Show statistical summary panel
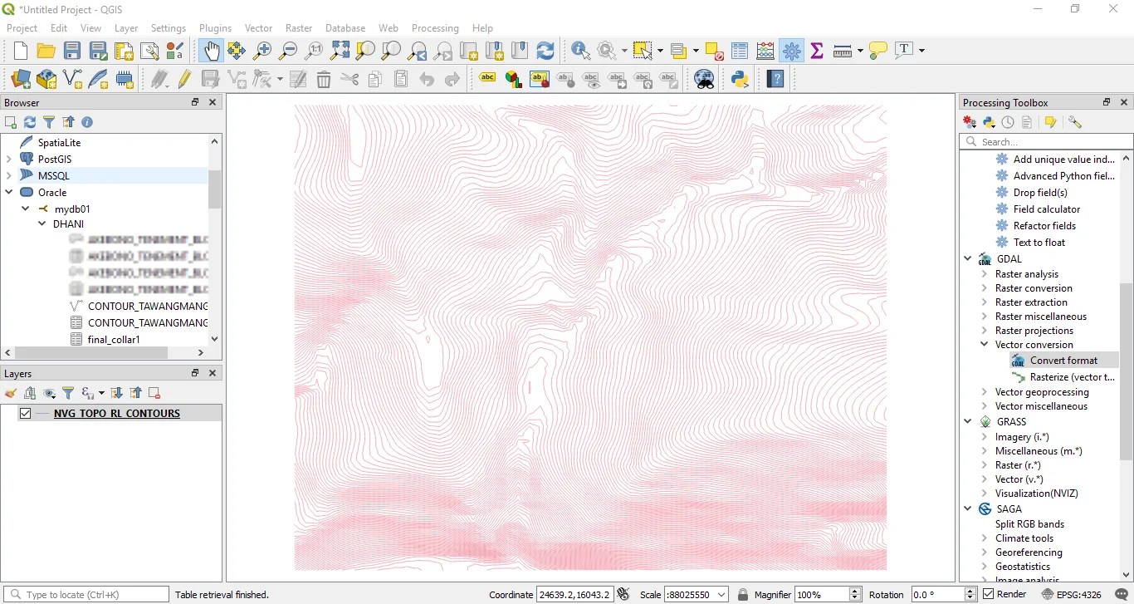This screenshot has width=1134, height=604. tap(818, 51)
